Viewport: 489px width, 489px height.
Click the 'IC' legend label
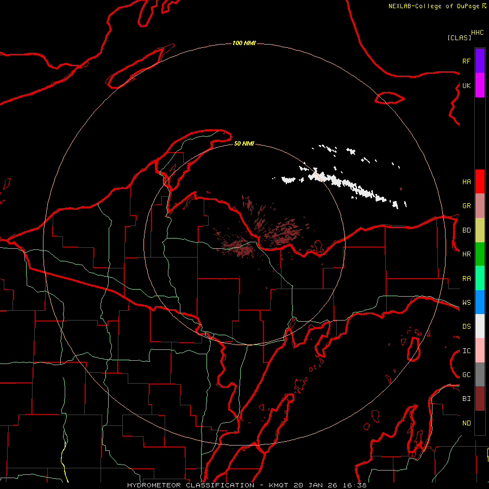pyautogui.click(x=466, y=351)
